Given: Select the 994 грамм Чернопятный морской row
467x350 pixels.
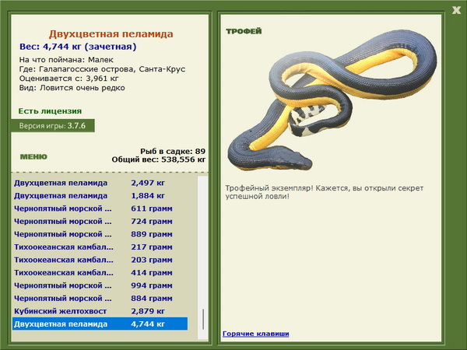Looking at the screenshot, I should pos(100,285).
